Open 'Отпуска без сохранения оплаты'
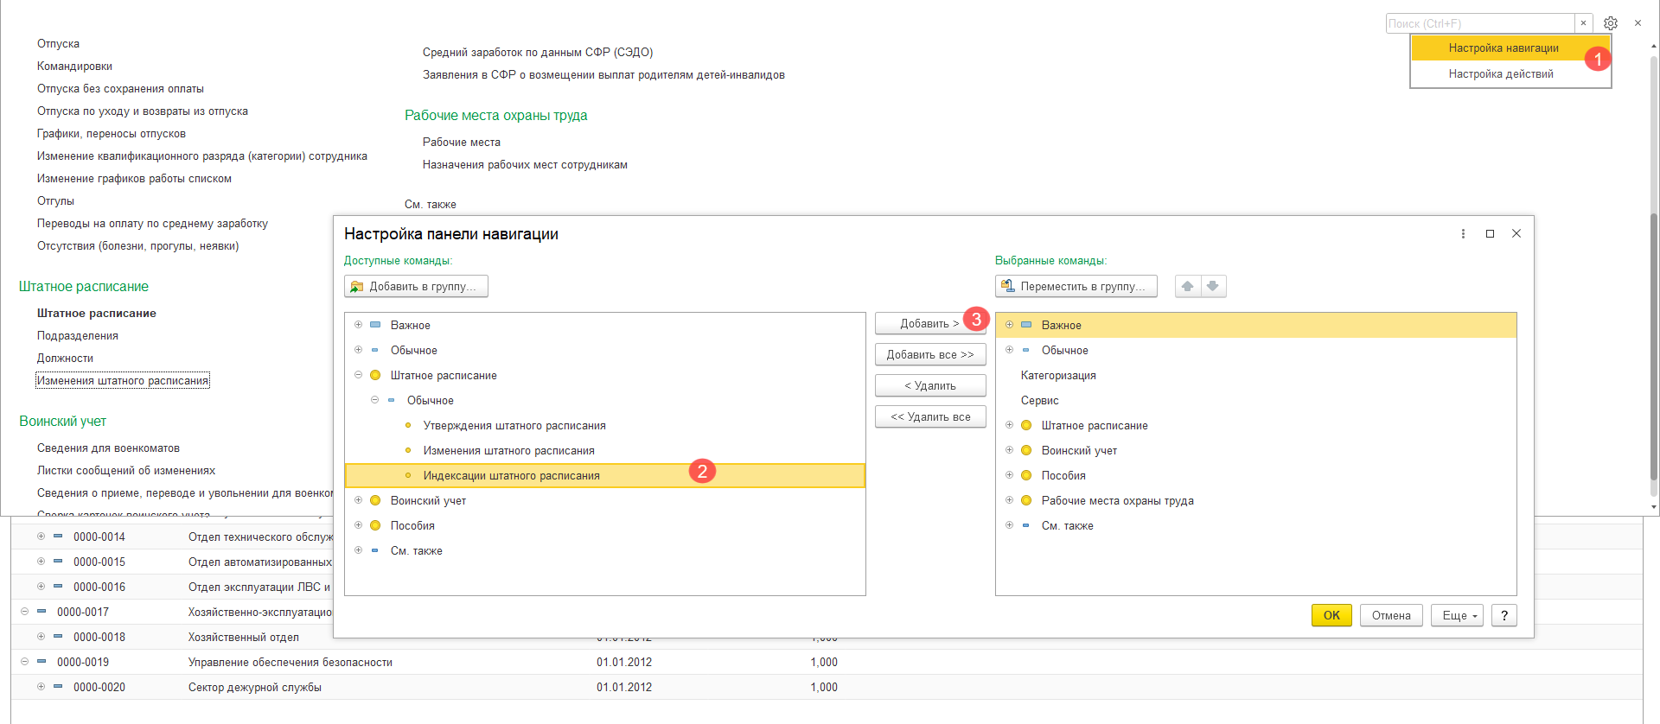Screen dimensions: 1660x724 coord(120,89)
